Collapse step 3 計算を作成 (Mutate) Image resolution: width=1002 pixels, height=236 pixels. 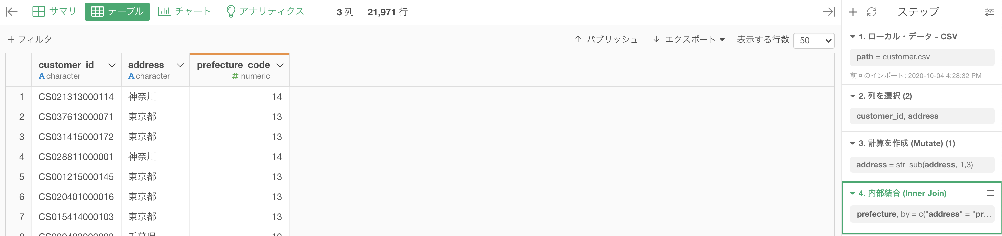pyautogui.click(x=852, y=143)
